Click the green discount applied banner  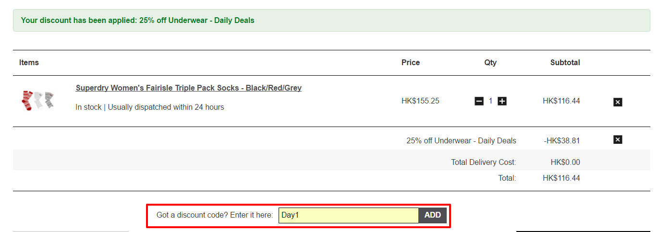(331, 21)
